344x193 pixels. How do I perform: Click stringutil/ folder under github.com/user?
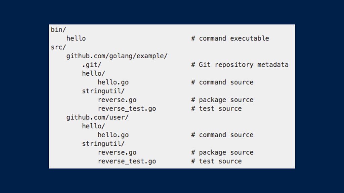(103, 143)
